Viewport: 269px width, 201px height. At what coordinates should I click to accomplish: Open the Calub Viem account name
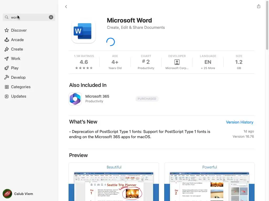23,194
